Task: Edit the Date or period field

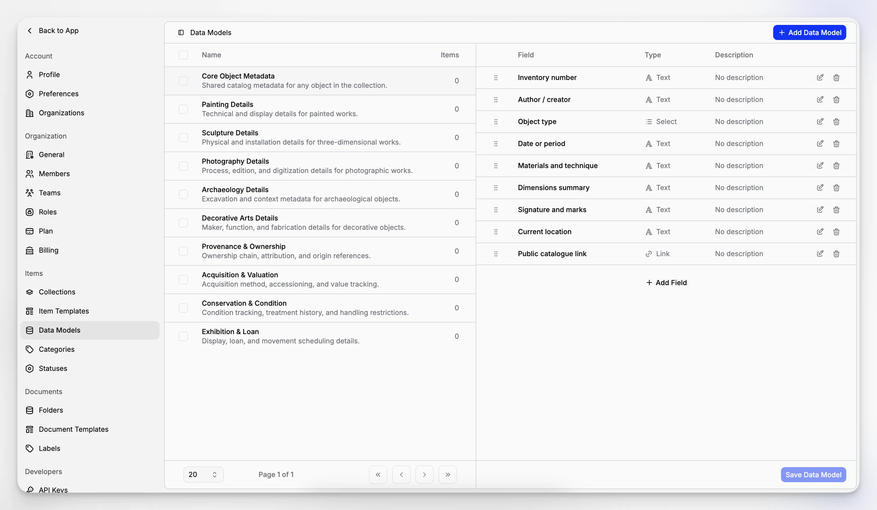Action: tap(820, 143)
